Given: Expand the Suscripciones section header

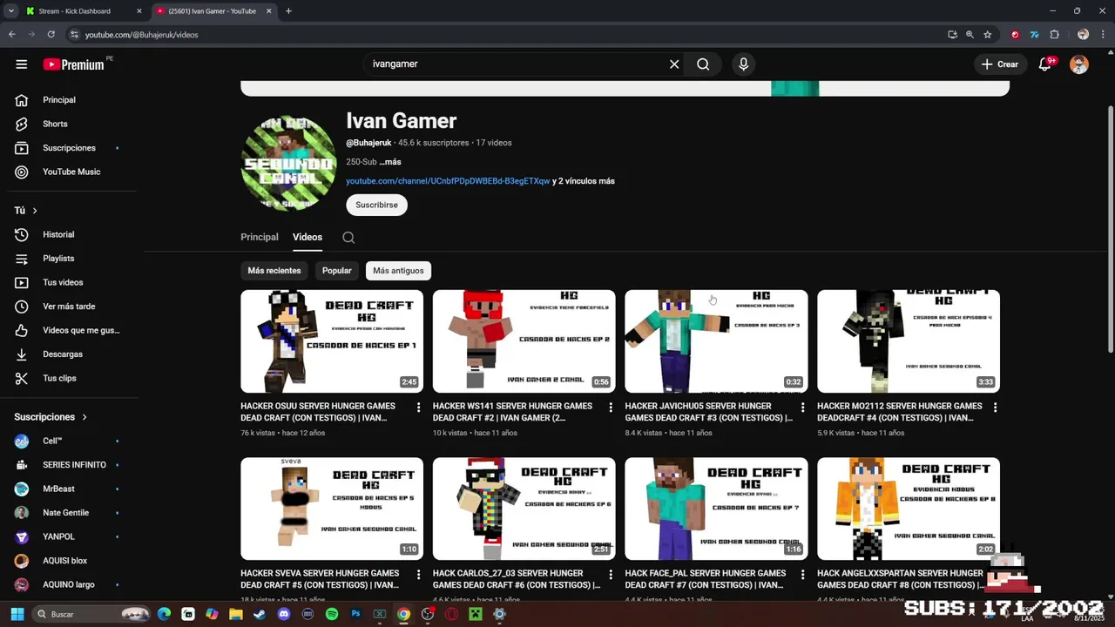Looking at the screenshot, I should click(51, 417).
